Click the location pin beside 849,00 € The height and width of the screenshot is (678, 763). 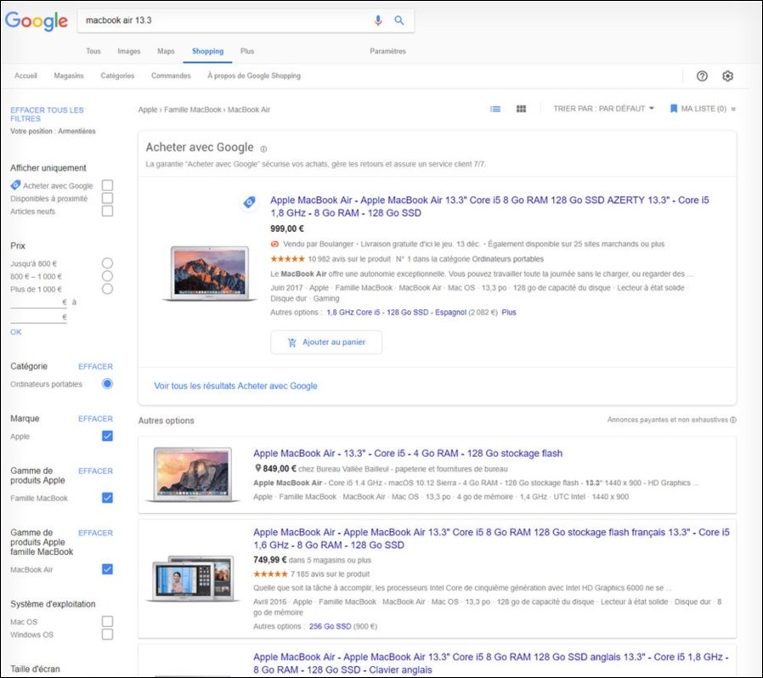258,468
